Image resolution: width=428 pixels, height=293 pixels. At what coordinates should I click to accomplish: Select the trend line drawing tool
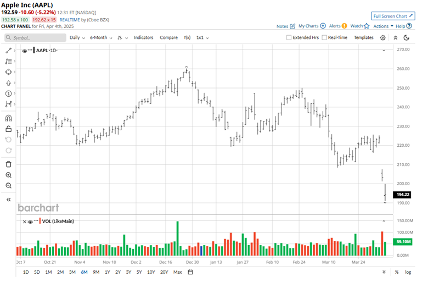(8, 51)
